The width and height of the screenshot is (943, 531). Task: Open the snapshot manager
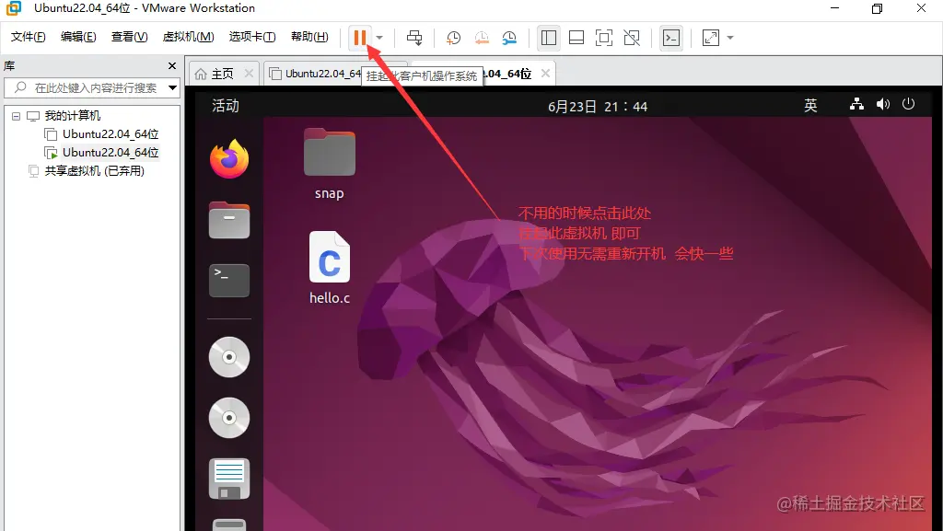point(509,38)
